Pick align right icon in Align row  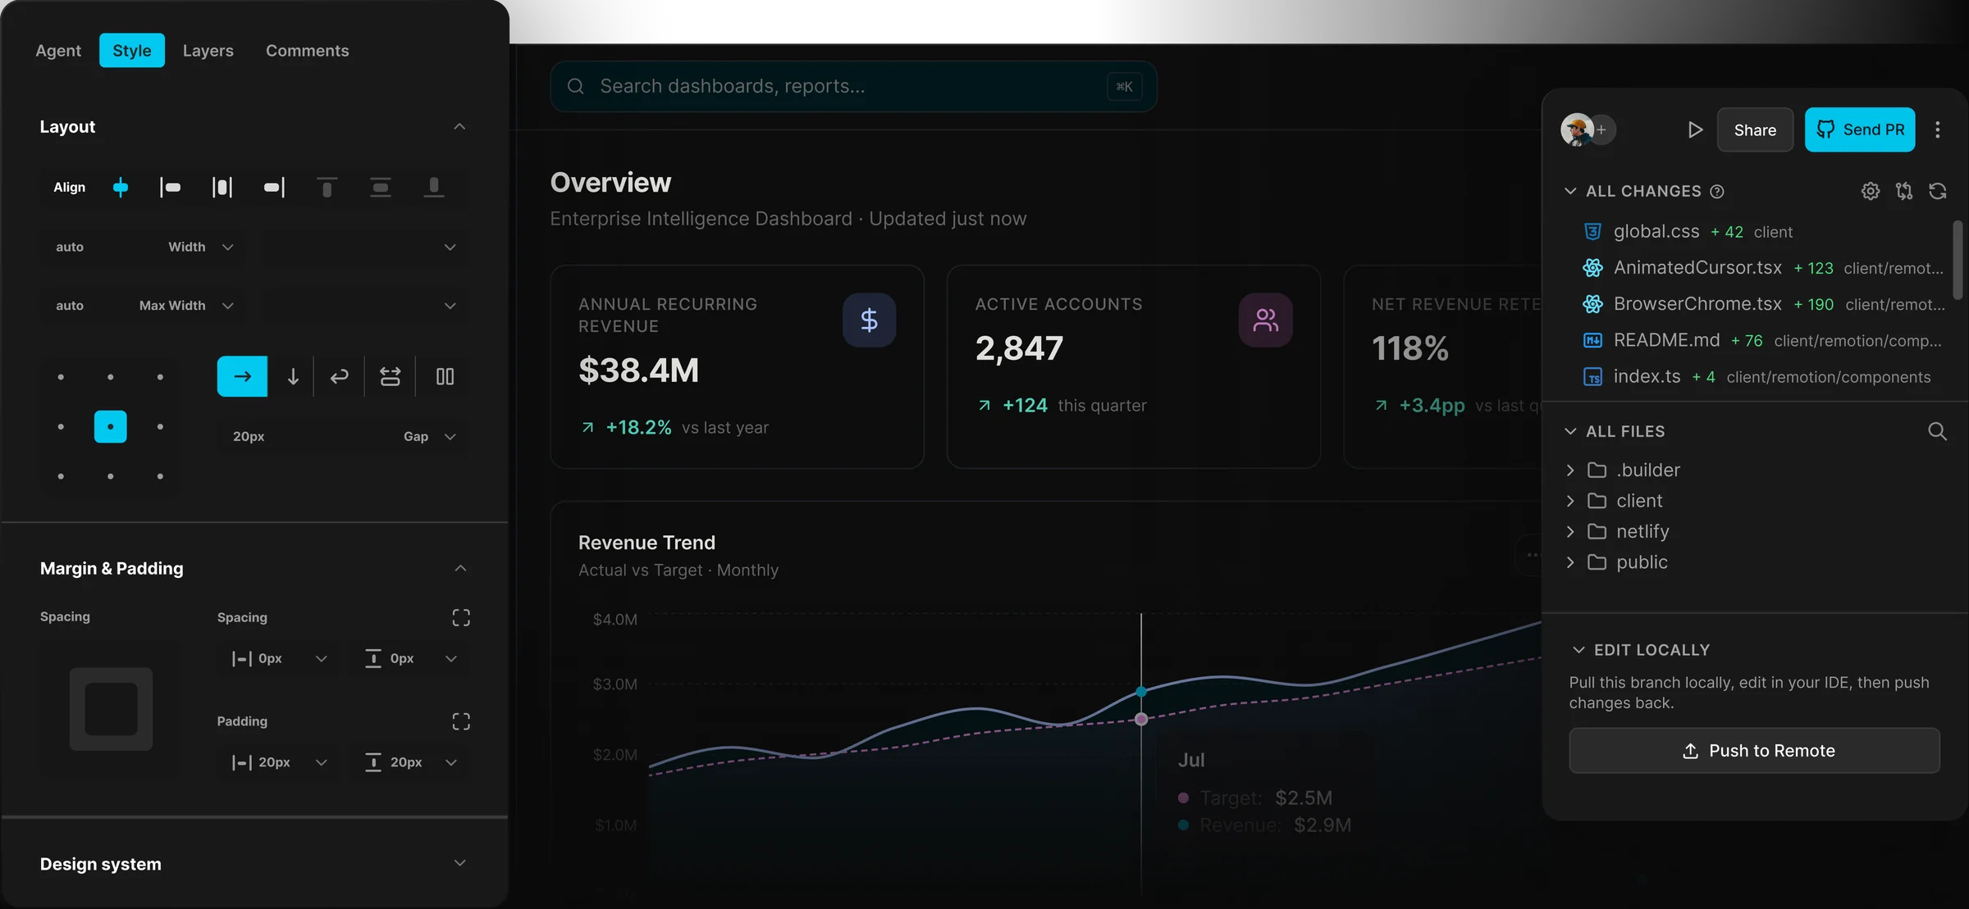tap(274, 188)
